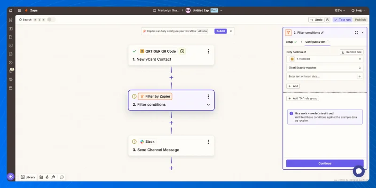Click the AI beta label in banner
This screenshot has height=188, width=376.
[x=203, y=31]
